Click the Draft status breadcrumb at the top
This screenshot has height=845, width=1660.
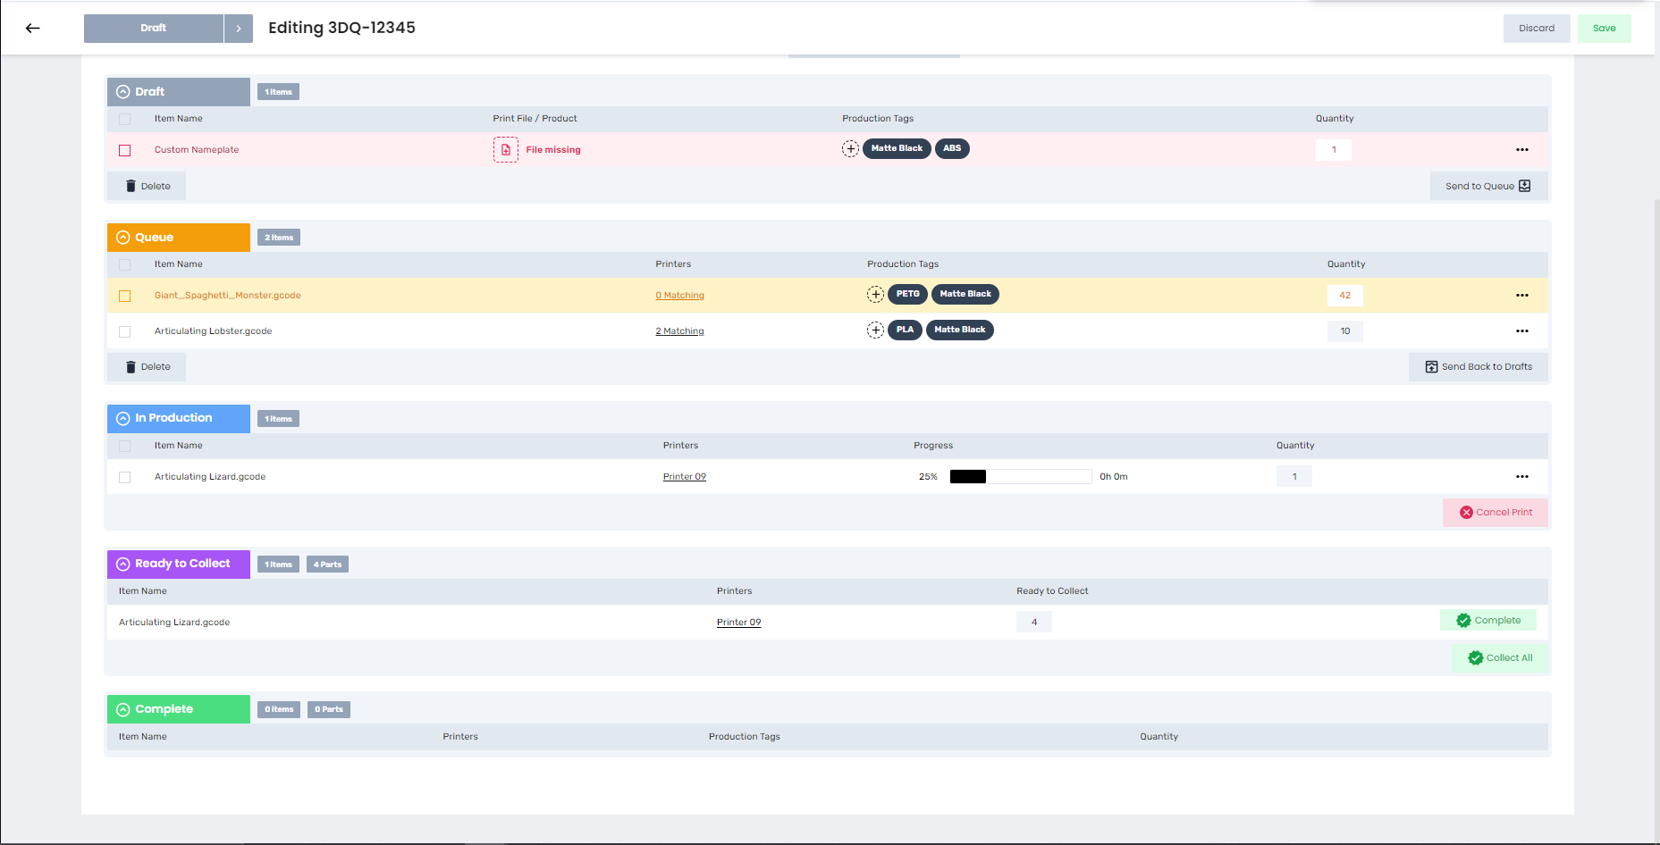coord(153,28)
